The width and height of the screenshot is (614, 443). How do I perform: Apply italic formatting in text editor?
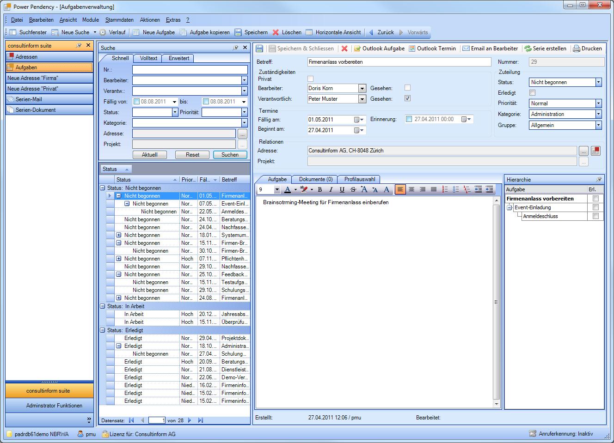[331, 189]
